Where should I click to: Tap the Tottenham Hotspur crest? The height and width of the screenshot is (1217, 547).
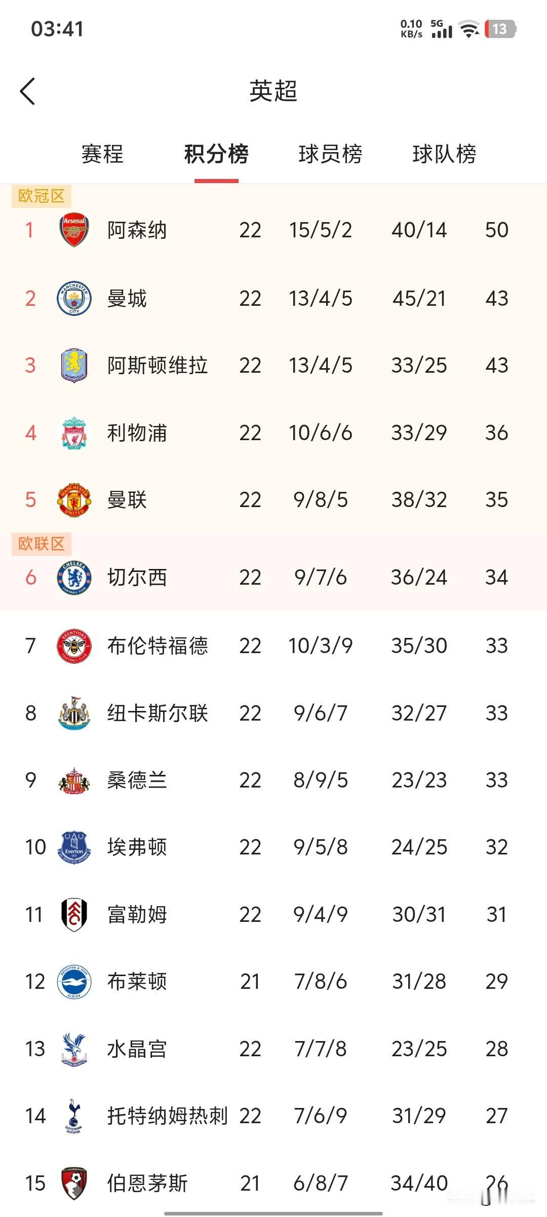74,1116
